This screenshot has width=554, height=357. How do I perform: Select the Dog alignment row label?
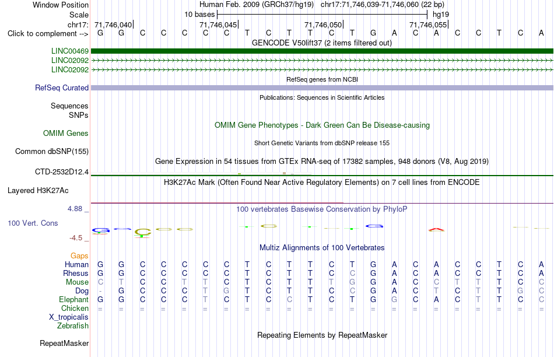[82, 291]
